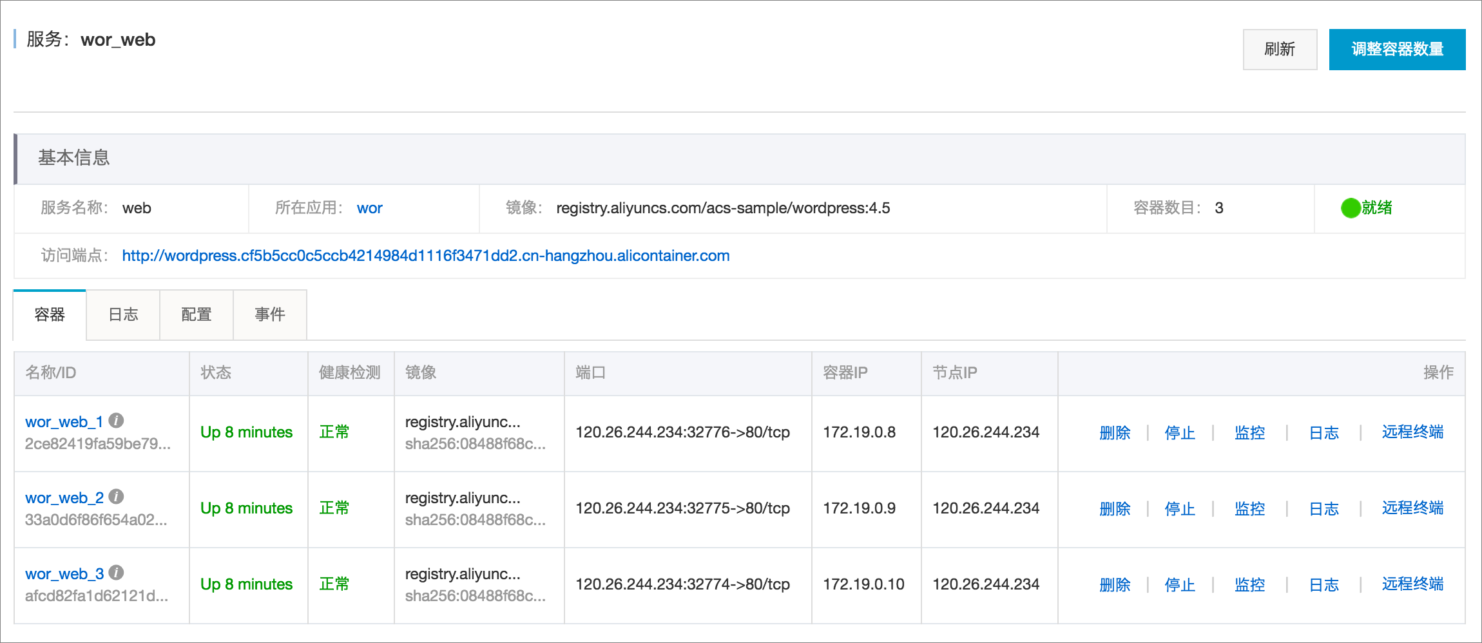Open 远程终端 for wor_web_3
The image size is (1482, 643).
coord(1412,584)
